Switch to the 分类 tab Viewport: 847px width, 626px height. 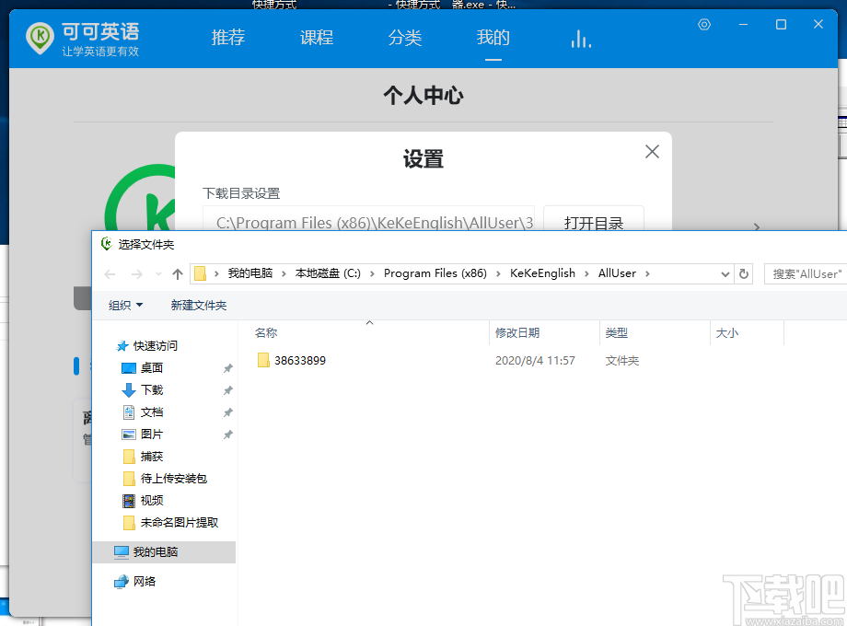tap(404, 38)
